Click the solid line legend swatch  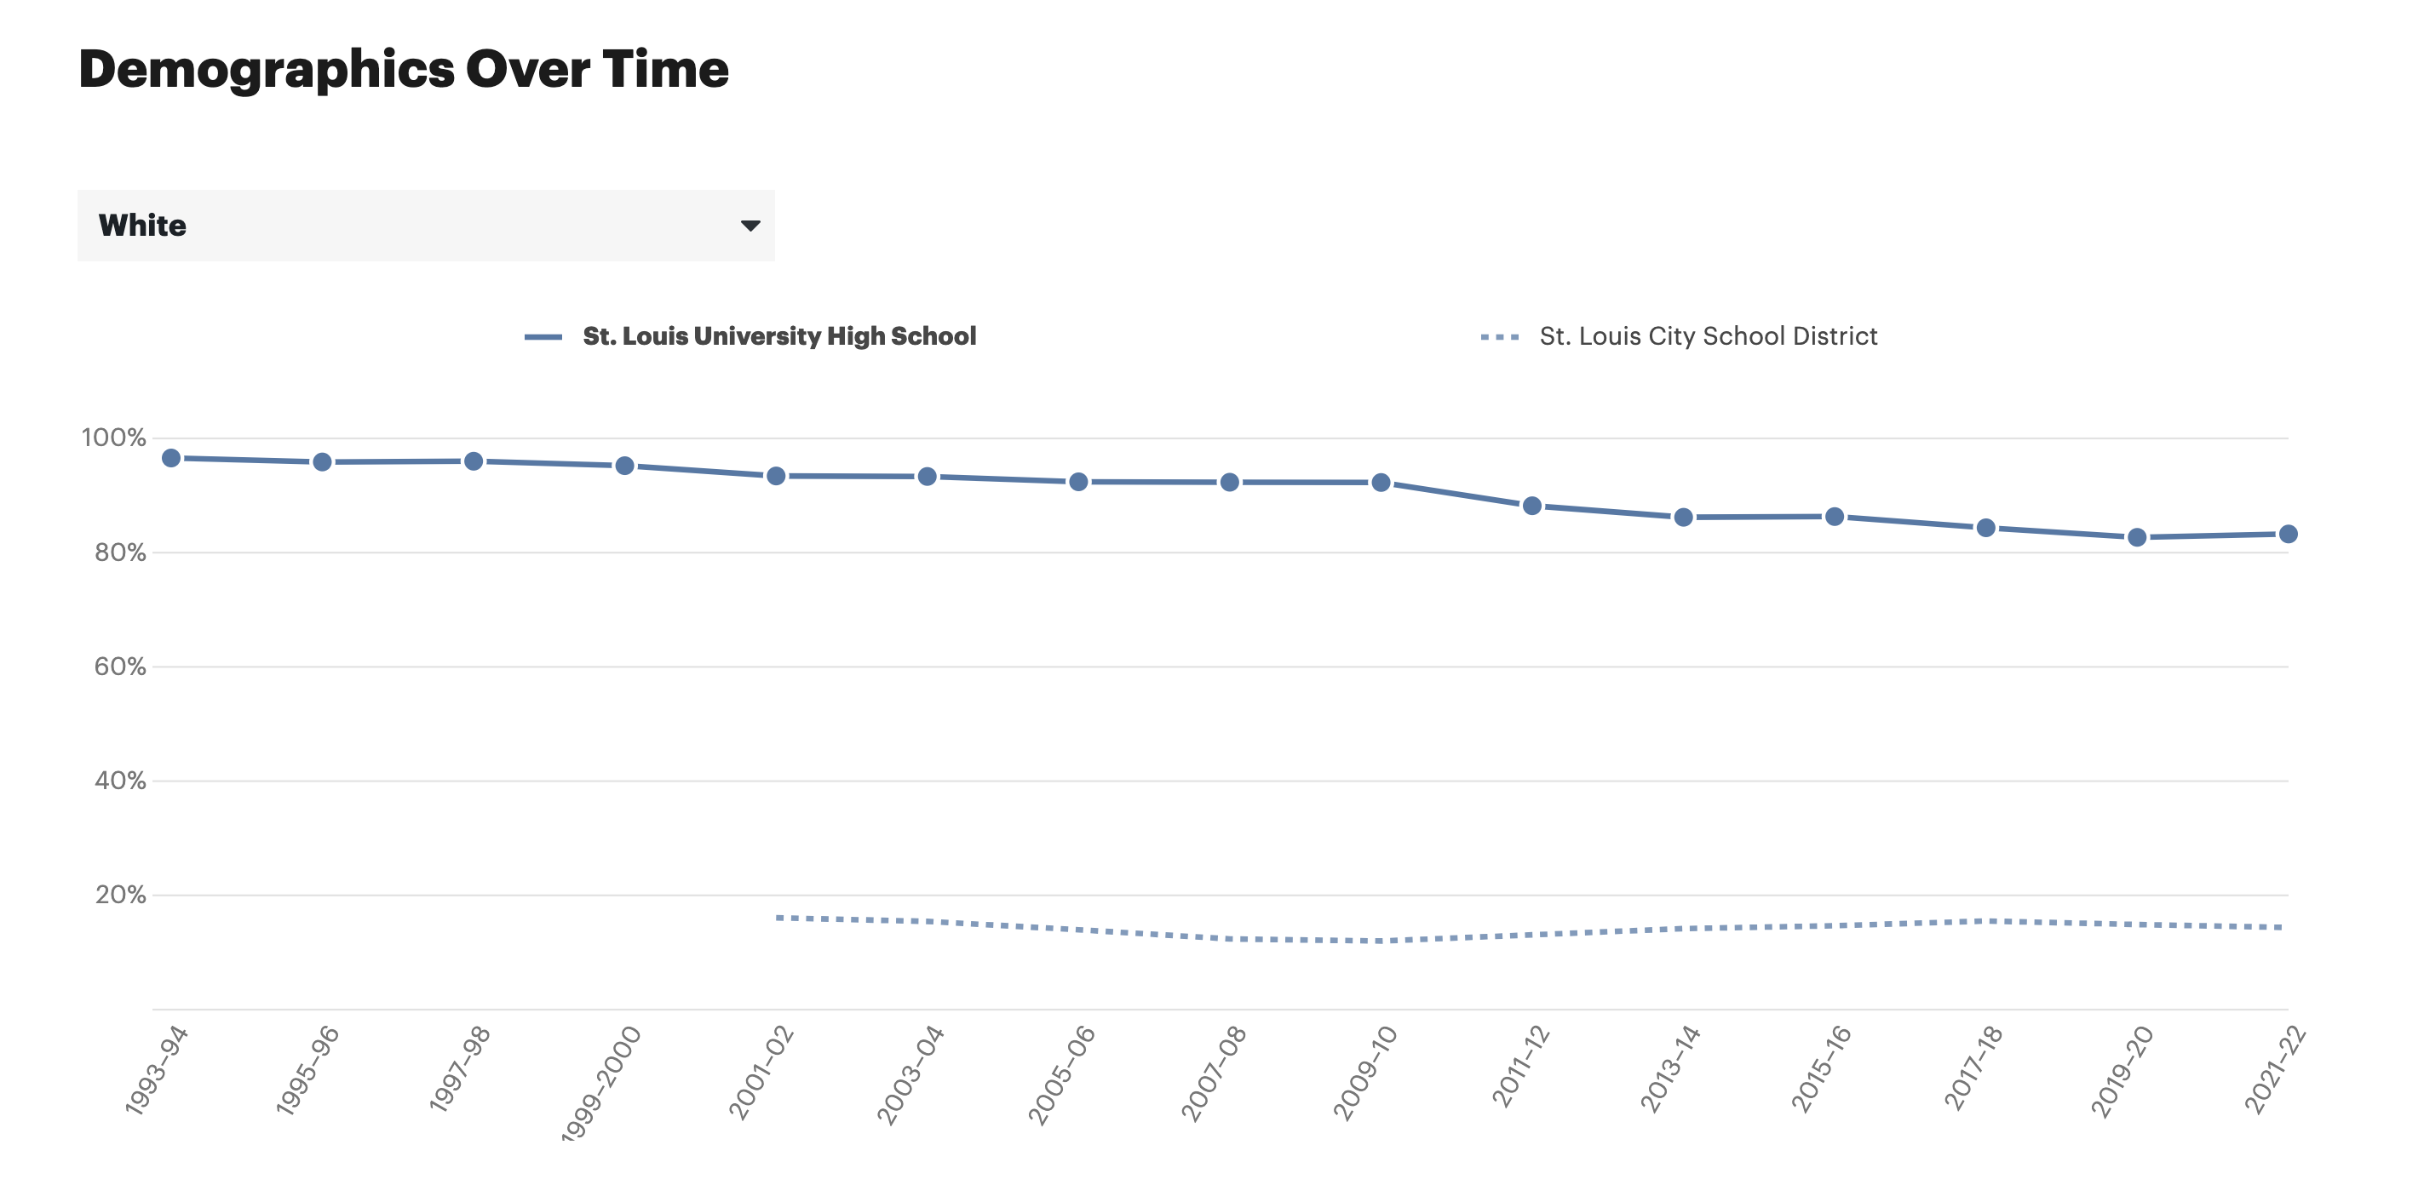[x=543, y=337]
